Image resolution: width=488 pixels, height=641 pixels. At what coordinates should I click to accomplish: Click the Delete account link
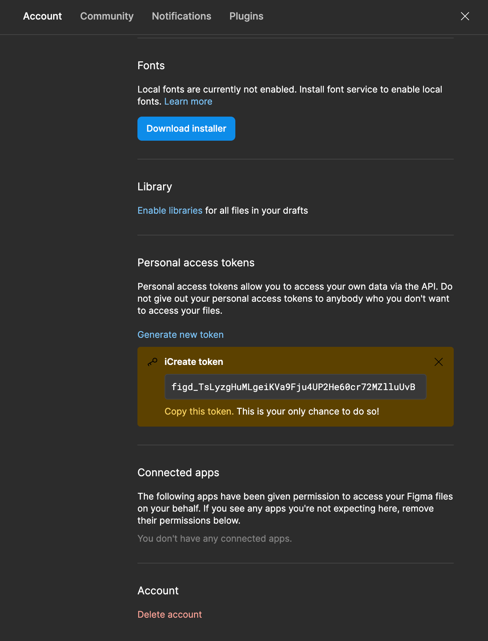[169, 615]
